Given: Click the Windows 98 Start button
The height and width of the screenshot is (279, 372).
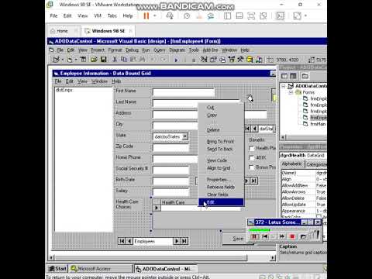Looking at the screenshot, I should pyautogui.click(x=57, y=269).
